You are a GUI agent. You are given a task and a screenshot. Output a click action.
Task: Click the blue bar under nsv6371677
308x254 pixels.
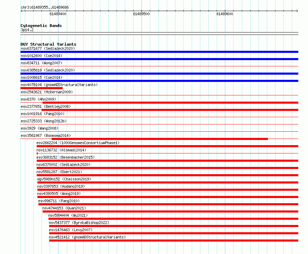159,52
